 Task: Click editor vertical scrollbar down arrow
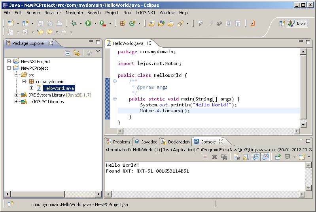tap(303, 125)
